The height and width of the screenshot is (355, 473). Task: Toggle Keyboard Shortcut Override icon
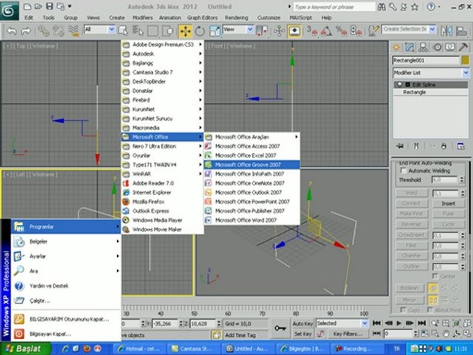[294, 31]
